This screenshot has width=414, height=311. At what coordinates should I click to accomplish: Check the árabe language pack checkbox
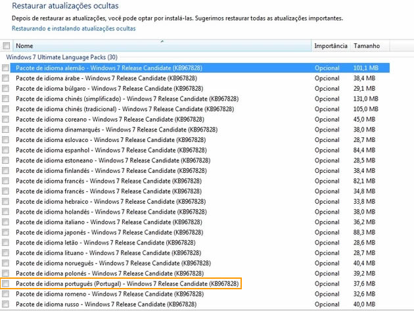point(5,78)
